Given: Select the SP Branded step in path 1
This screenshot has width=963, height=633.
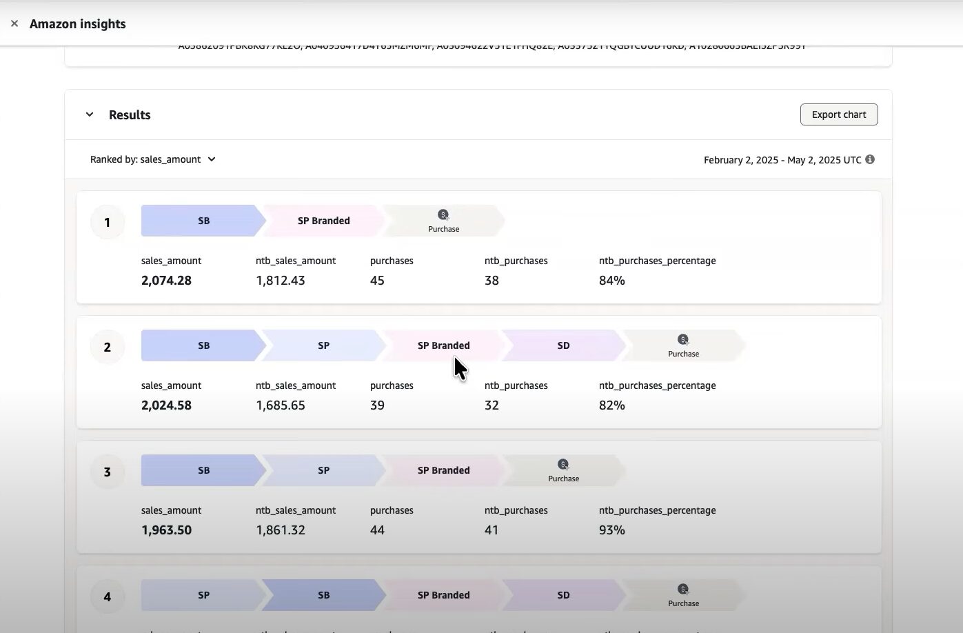Looking at the screenshot, I should [323, 221].
